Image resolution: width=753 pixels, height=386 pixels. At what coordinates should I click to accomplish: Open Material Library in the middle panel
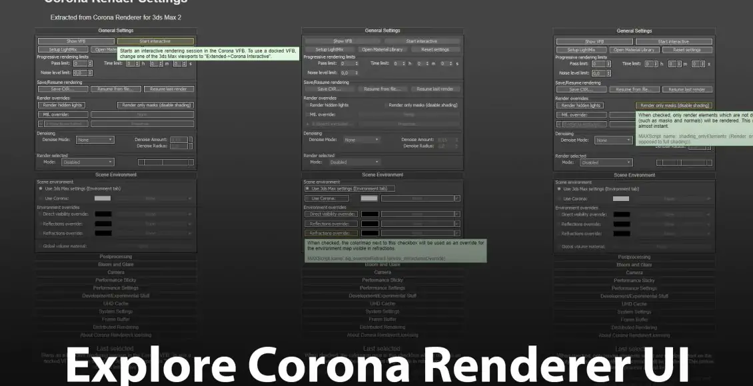(382, 49)
